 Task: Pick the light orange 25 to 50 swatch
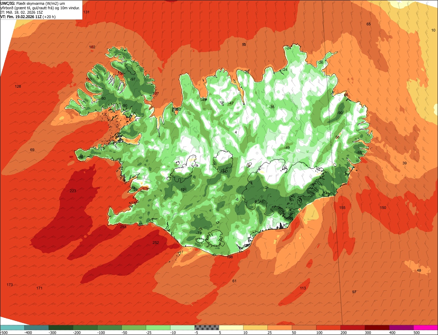pyautogui.click(x=280, y=327)
